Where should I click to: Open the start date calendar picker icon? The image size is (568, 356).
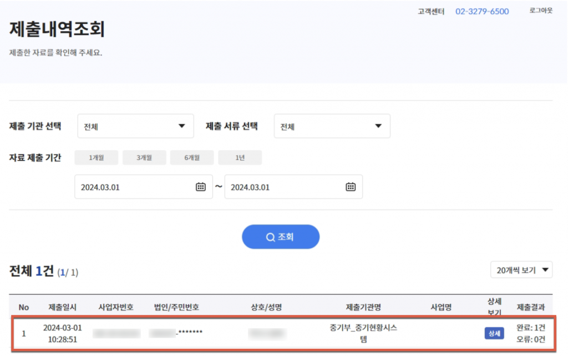(x=201, y=187)
